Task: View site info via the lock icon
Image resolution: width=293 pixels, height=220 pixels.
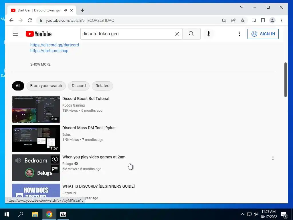Action: [x=41, y=20]
